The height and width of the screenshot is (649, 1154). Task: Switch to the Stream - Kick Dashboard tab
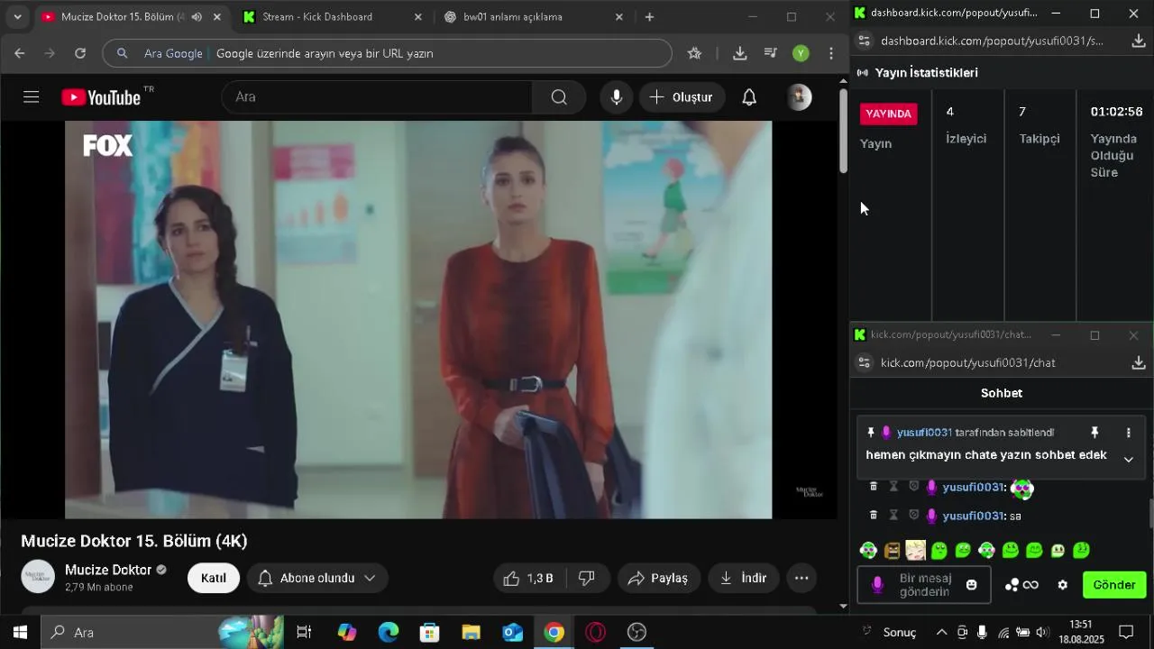pos(317,17)
